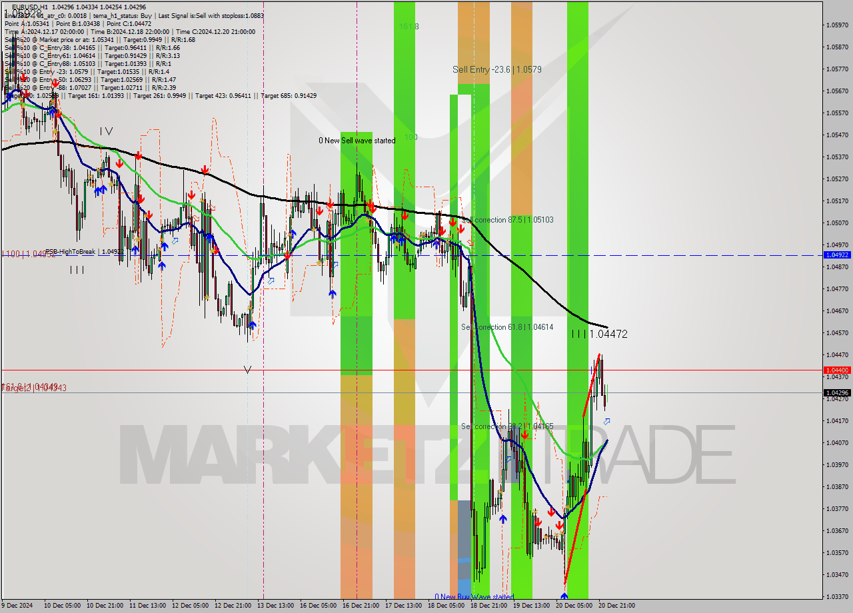Viewport: 853px width, 613px height.
Task: Click the 1.03370 price axis value
Action: 837,596
